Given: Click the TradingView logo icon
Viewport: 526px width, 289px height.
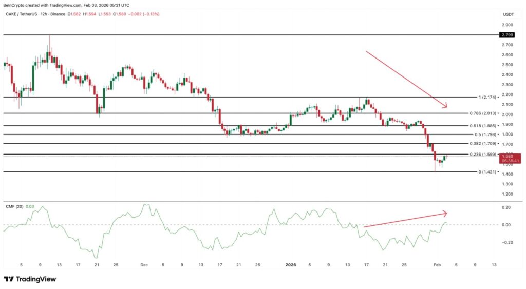Looking at the screenshot, I should pyautogui.click(x=8, y=279).
